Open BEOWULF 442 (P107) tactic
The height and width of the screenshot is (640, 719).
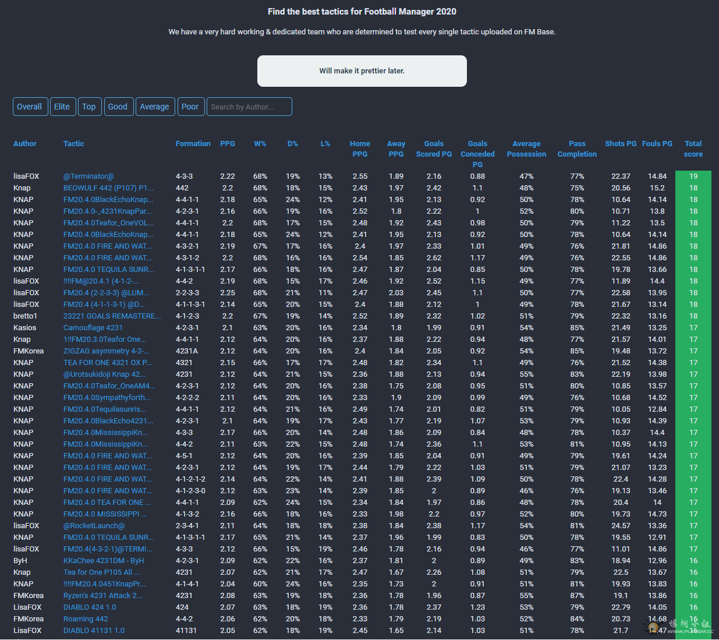pos(108,188)
